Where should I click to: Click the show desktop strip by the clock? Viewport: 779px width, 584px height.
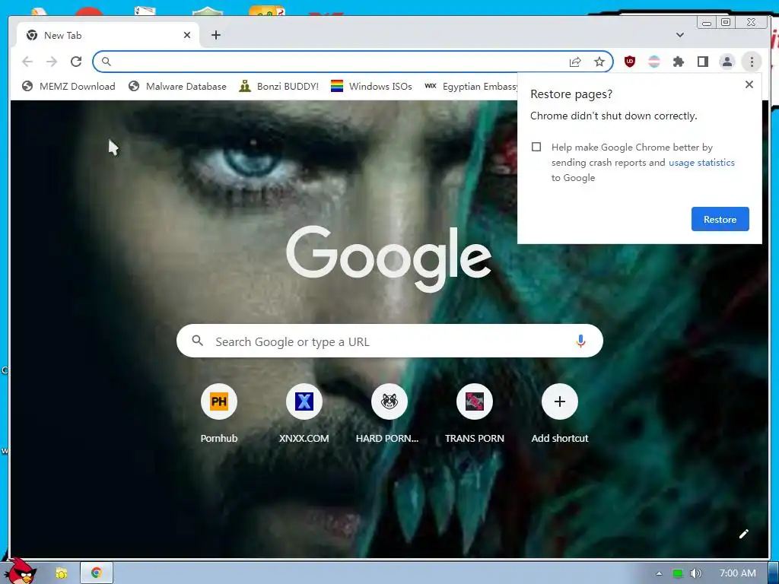pos(774,573)
